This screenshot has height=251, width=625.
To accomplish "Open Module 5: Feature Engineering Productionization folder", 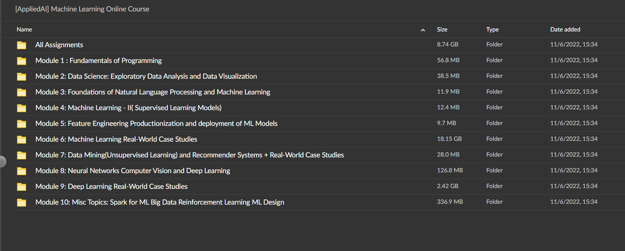I will [x=156, y=124].
